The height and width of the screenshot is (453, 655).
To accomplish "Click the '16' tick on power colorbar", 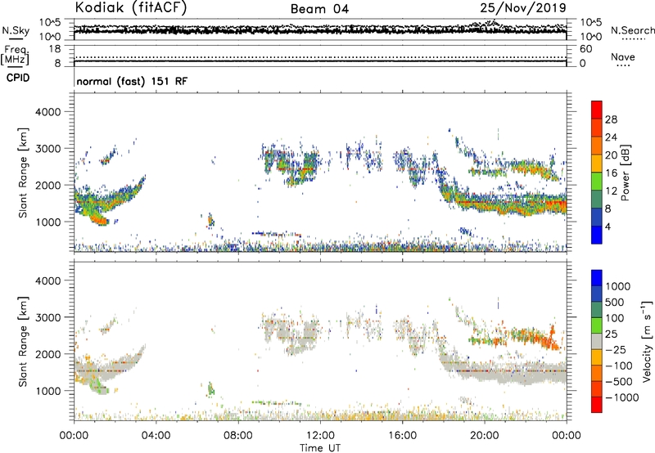I will (x=611, y=173).
